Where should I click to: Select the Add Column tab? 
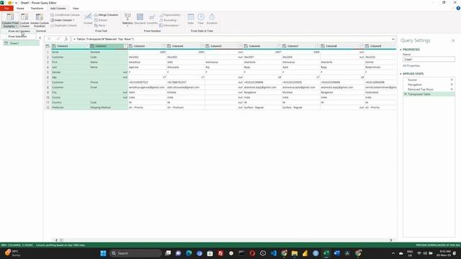coord(58,8)
